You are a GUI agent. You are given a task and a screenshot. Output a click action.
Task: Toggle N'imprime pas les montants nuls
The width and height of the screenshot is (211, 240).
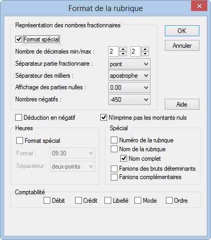pyautogui.click(x=103, y=118)
